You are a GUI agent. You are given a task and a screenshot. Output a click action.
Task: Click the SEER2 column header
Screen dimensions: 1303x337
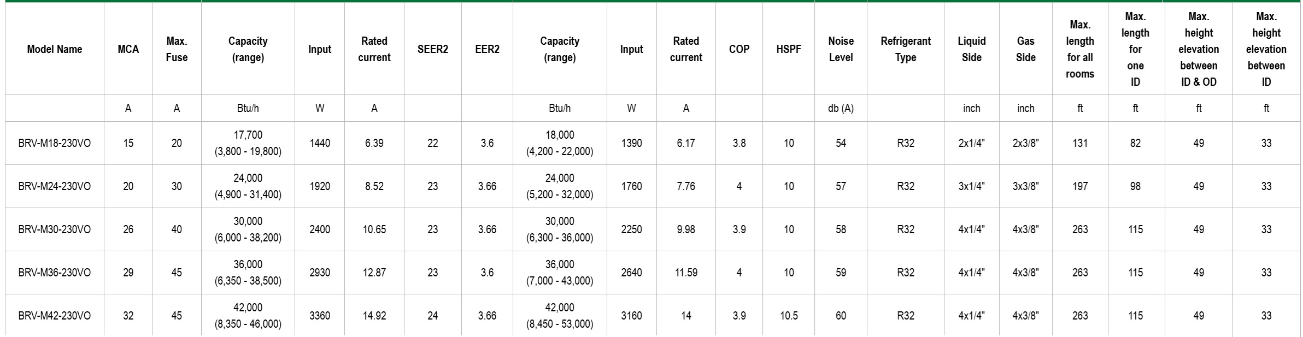432,49
